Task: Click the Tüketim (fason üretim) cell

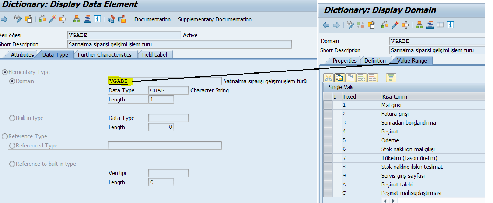Action: 433,158
